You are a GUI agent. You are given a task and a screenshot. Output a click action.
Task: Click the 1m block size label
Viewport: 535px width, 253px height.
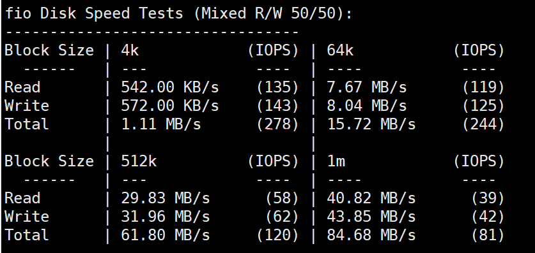pos(336,161)
